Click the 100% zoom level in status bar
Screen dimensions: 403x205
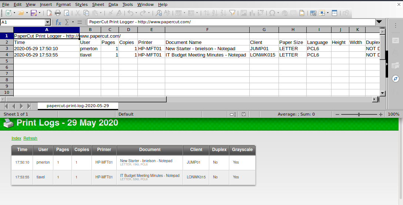click(393, 114)
